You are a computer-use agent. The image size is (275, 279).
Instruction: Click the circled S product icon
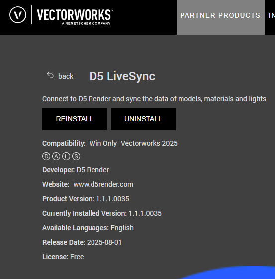[76, 156]
